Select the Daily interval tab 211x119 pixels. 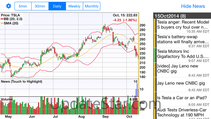(57, 6)
